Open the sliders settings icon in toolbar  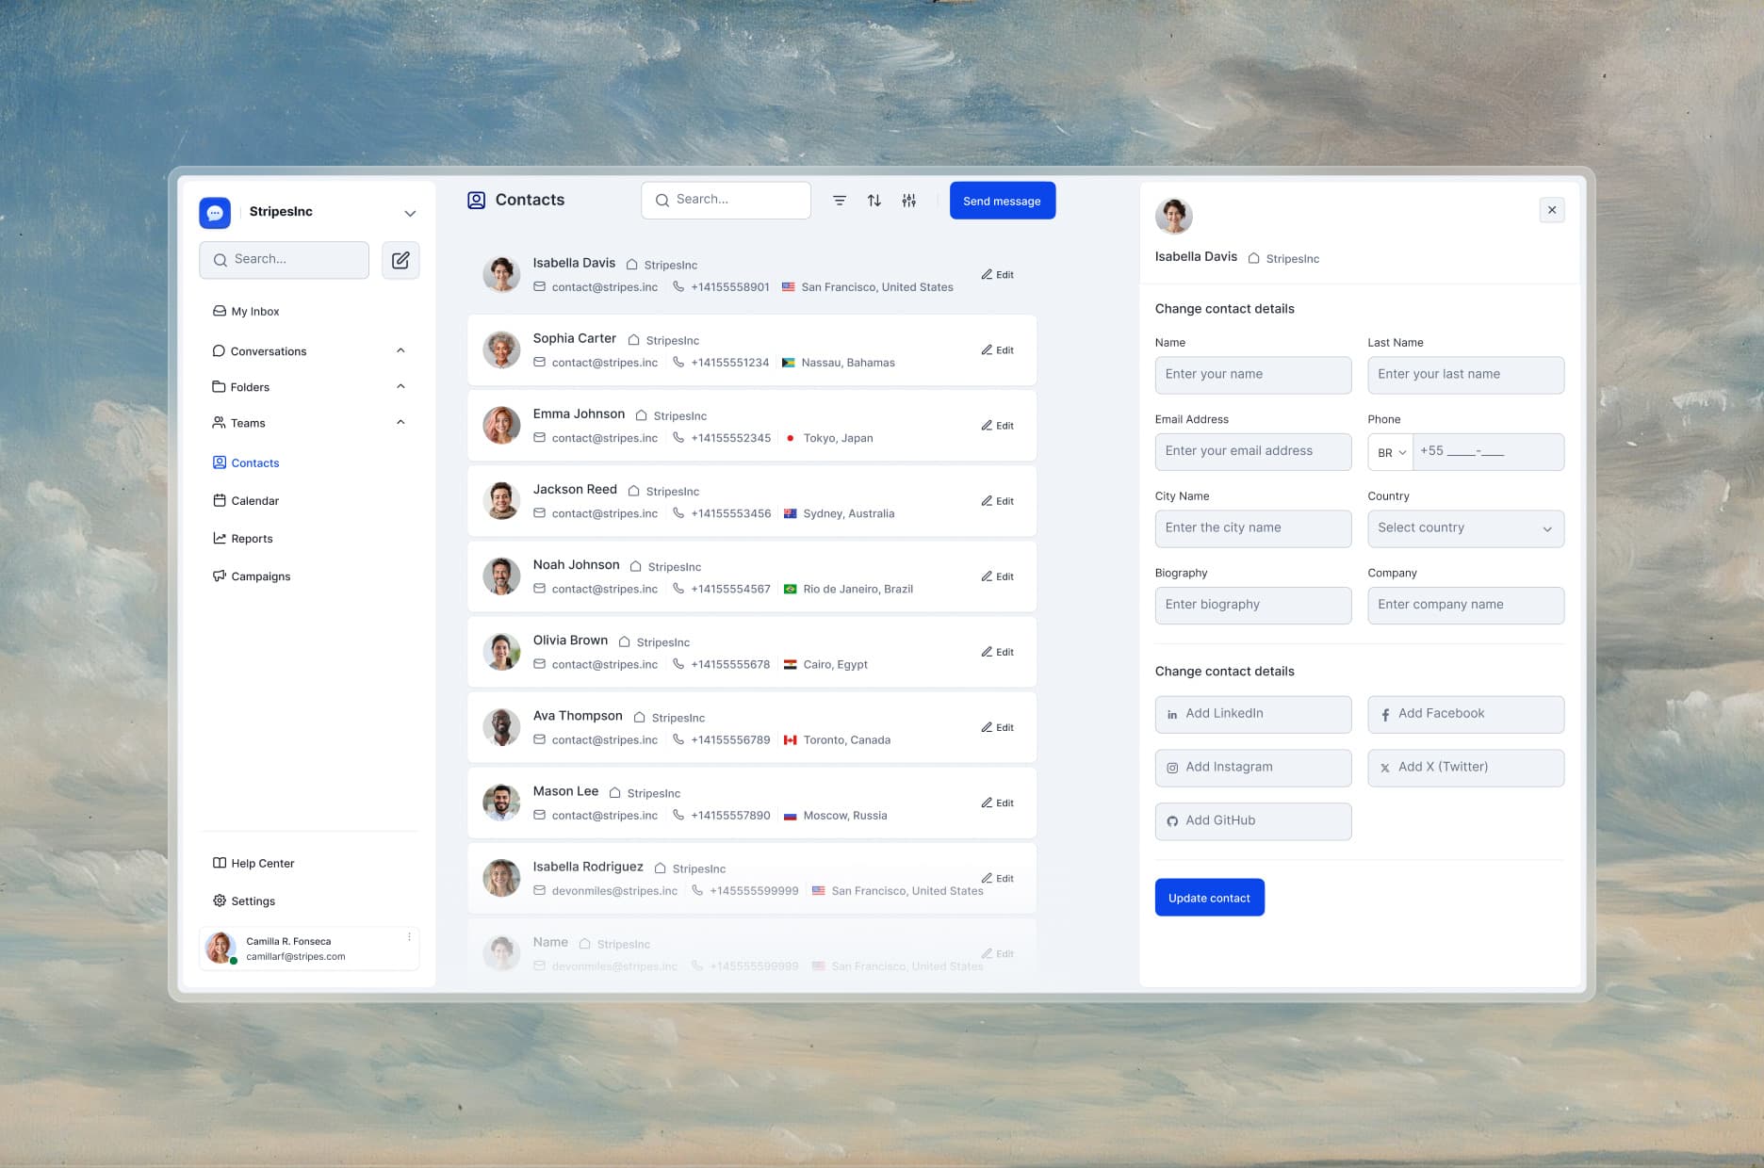tap(909, 201)
